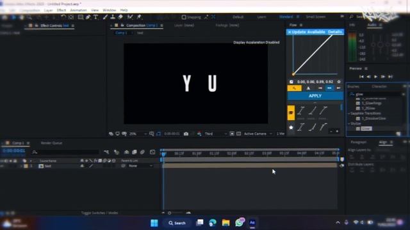Screen dimensions: 410x230
Task: Toggle the Flow curve checkbox left of values
Action: 291,82
